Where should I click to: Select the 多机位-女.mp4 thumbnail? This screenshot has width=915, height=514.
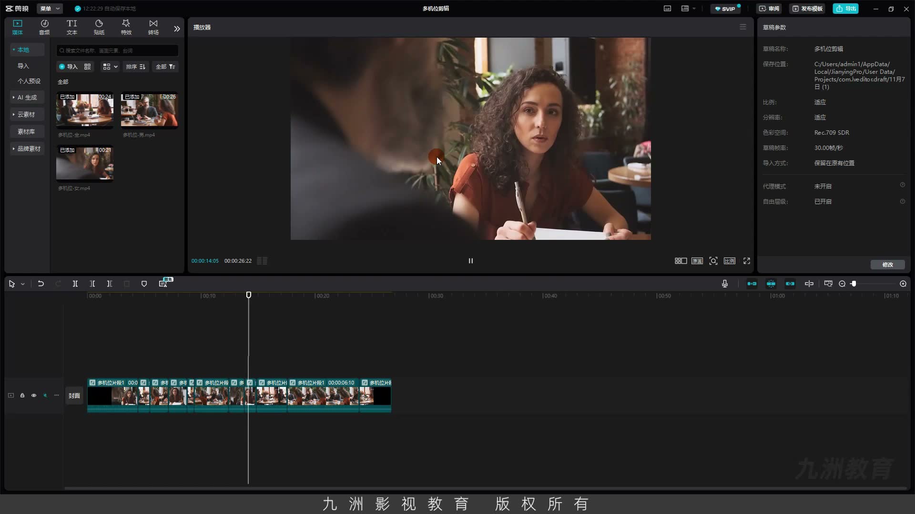click(x=85, y=164)
